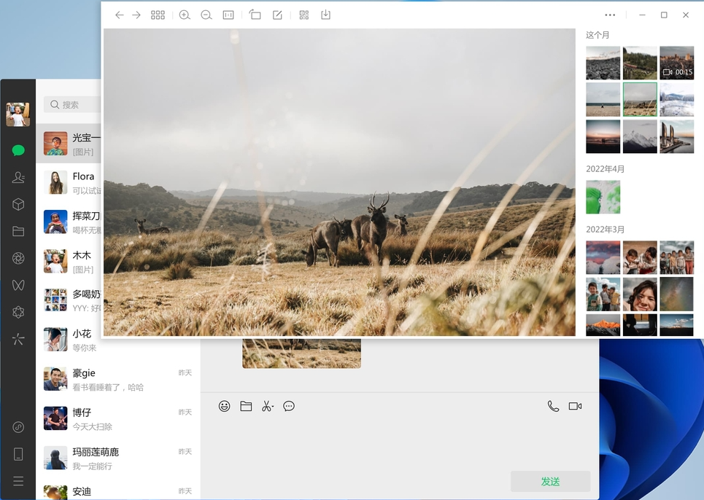Open the grey rocky landscape thumbnail
This screenshot has height=500, width=704.
click(x=603, y=63)
